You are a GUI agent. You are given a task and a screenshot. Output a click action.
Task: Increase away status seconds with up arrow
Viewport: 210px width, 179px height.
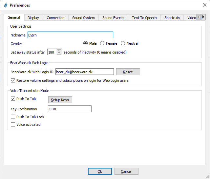[59, 51]
